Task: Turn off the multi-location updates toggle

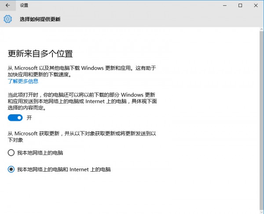Action: click(15, 118)
